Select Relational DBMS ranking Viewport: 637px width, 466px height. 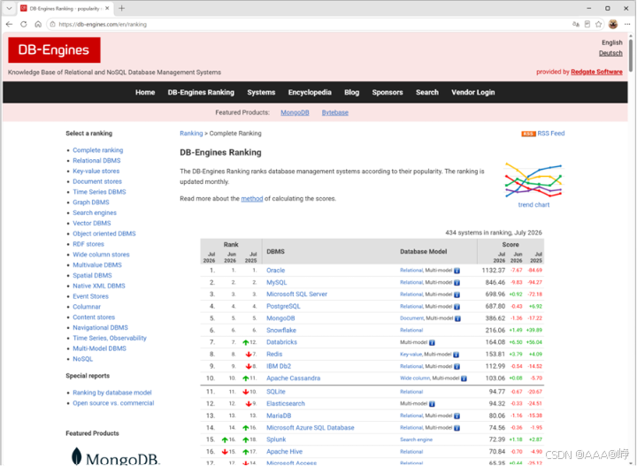pos(96,160)
